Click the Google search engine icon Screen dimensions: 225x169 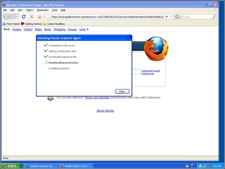pos(177,17)
